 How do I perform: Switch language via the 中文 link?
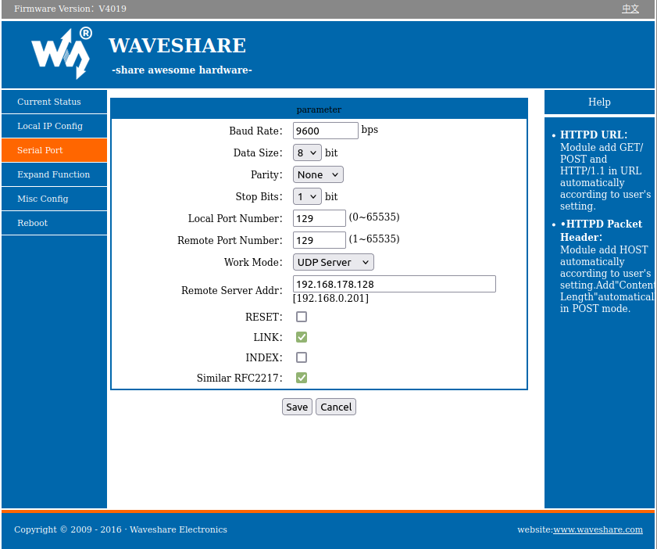click(x=630, y=9)
